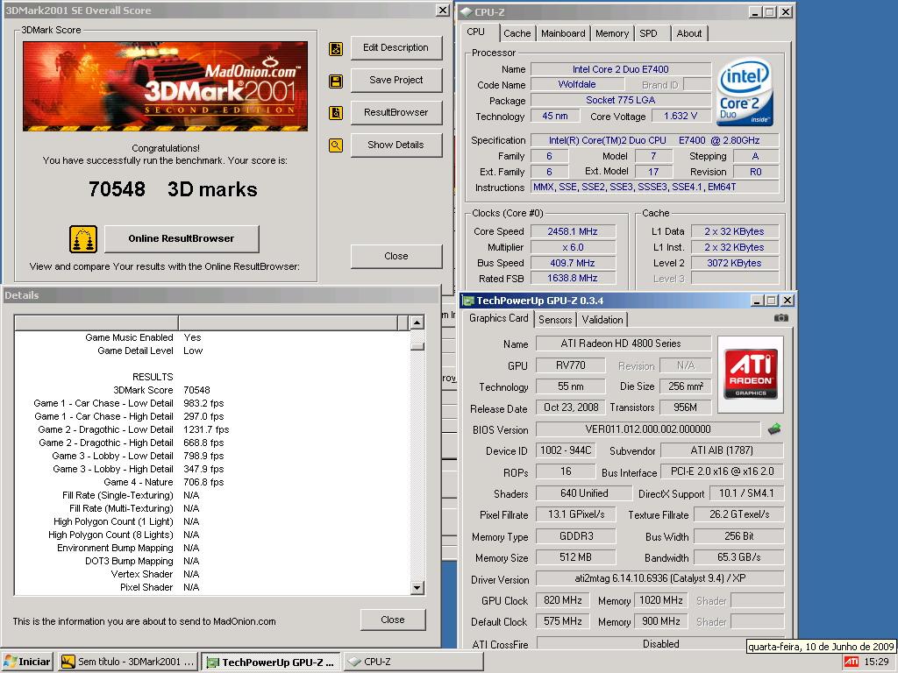Viewport: 898px width, 673px height.
Task: Click the GPU-Z screenshot camera icon
Action: coord(781,317)
